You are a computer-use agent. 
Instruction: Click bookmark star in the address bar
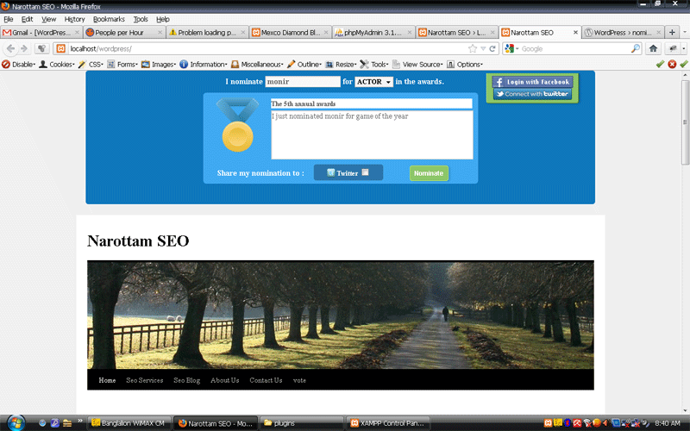click(x=472, y=48)
